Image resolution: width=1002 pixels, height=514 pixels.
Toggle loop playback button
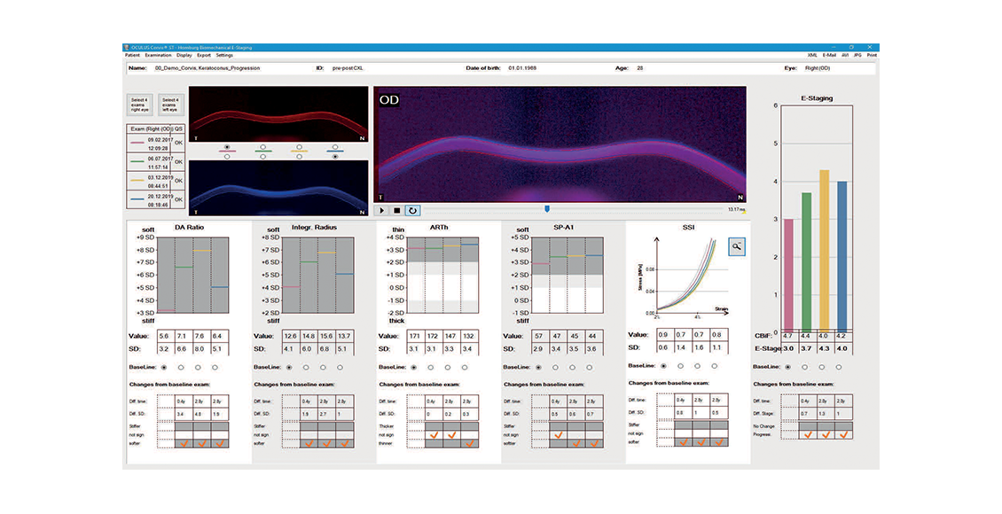tap(412, 210)
